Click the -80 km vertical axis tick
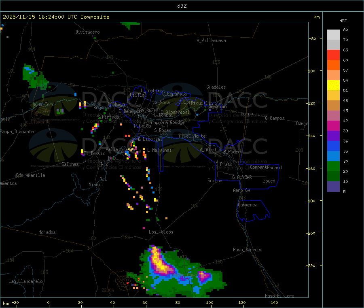364x308 pixels. (313, 38)
